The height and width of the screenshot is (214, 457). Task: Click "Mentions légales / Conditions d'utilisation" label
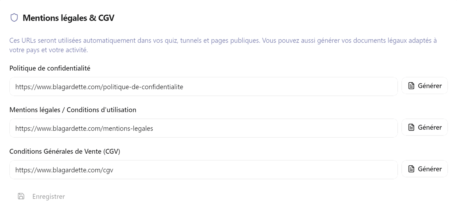pyautogui.click(x=73, y=110)
